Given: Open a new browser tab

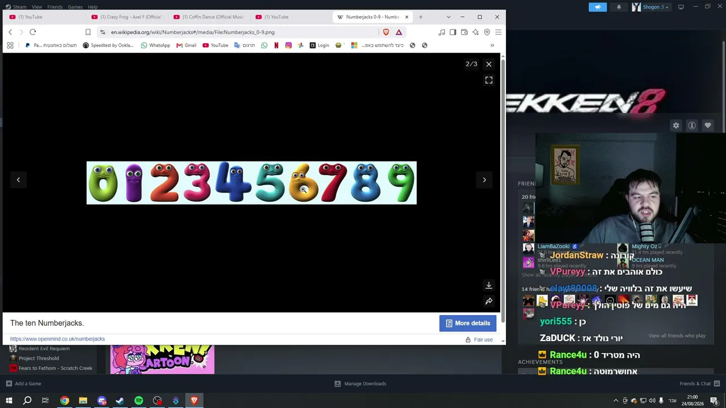Looking at the screenshot, I should point(420,17).
